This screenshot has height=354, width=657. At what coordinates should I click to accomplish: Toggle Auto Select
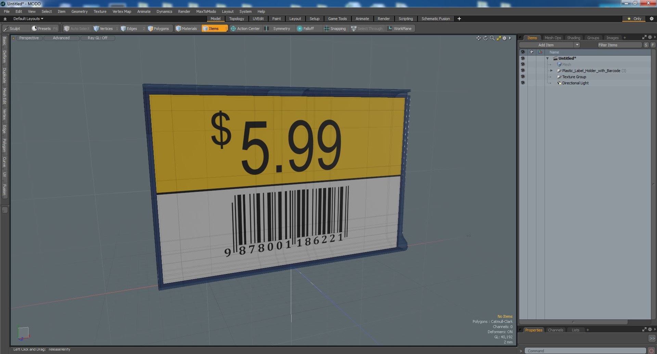pyautogui.click(x=77, y=29)
